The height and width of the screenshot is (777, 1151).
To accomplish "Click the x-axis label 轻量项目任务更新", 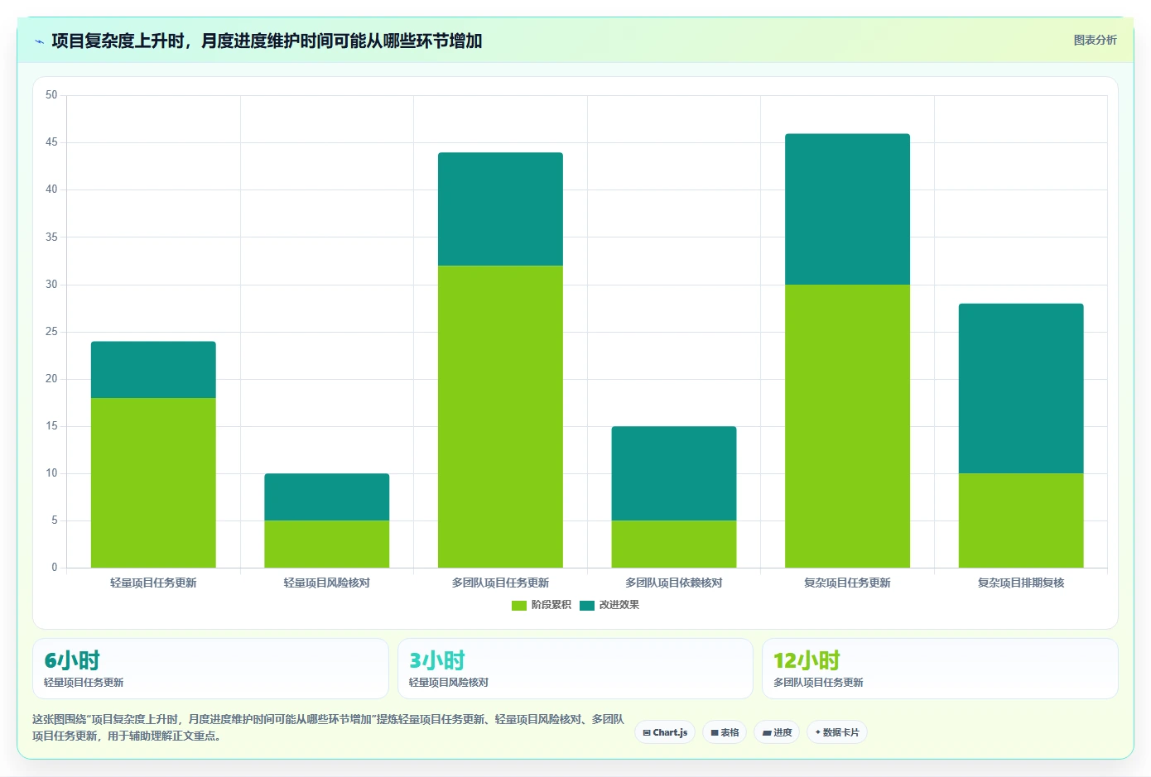I will click(x=153, y=583).
